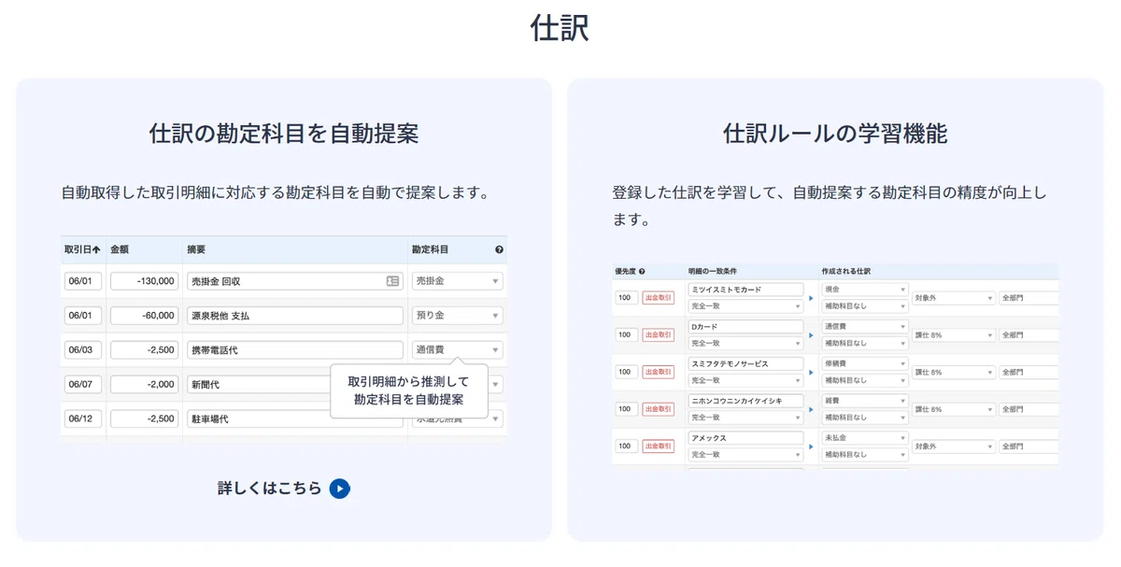Click the 売掛金 回収 description field
This screenshot has height=567, width=1121.
click(294, 280)
